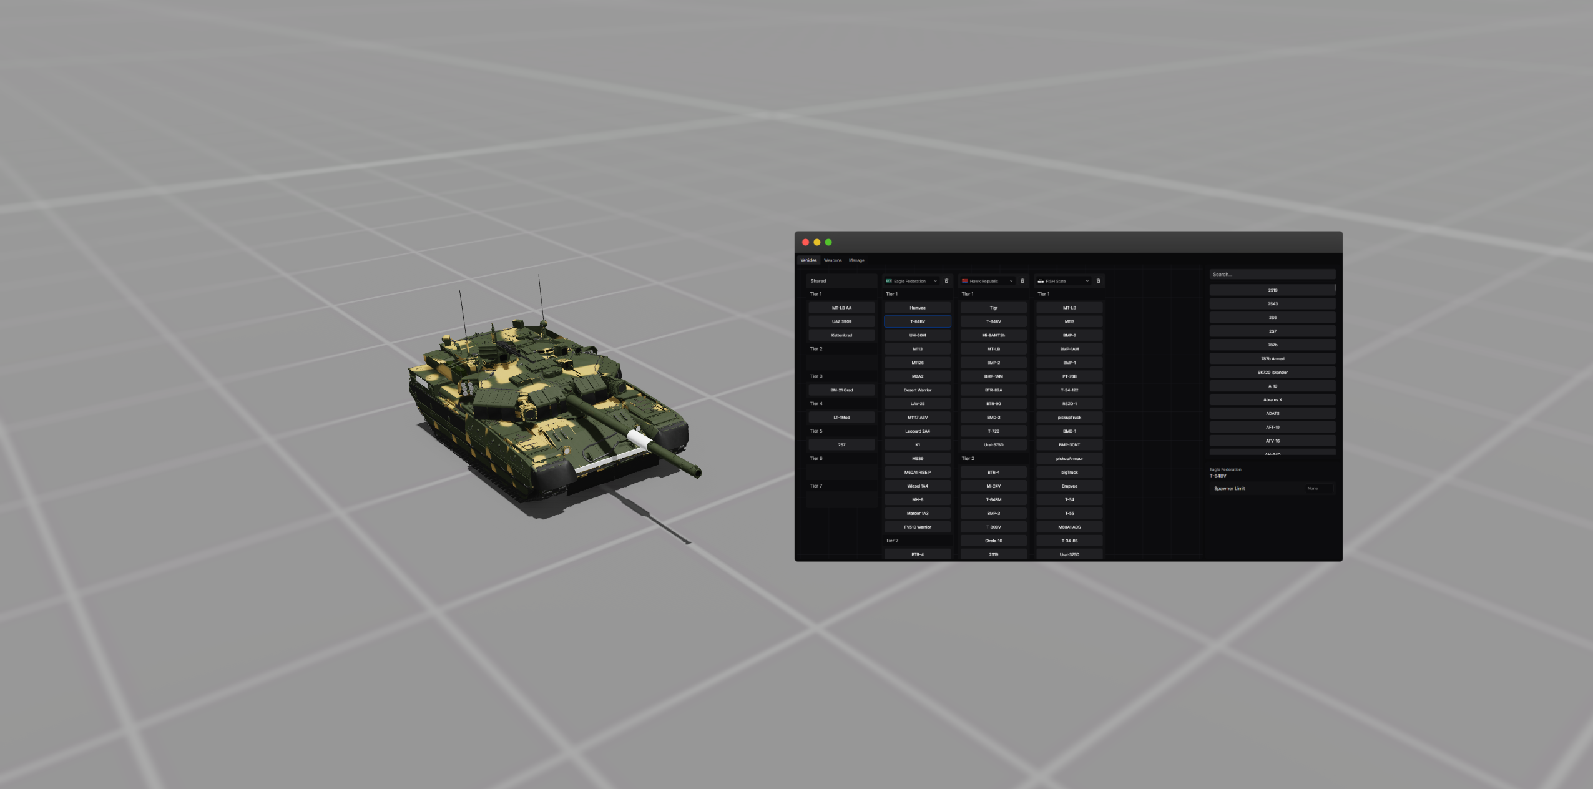Click trash icon beside FISH State
The image size is (1593, 789).
tap(1099, 281)
